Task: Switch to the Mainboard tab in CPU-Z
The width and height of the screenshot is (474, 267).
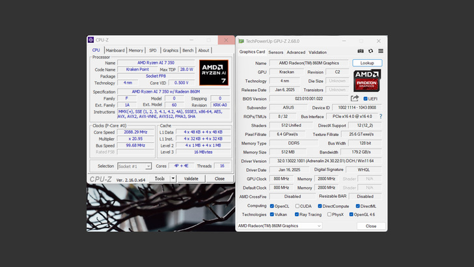Action: [x=115, y=50]
